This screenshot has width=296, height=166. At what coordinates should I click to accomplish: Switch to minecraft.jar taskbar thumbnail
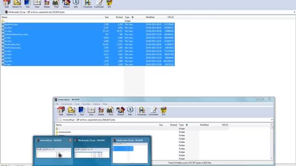(54, 151)
